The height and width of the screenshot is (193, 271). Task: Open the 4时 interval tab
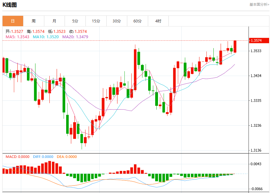click(x=158, y=21)
